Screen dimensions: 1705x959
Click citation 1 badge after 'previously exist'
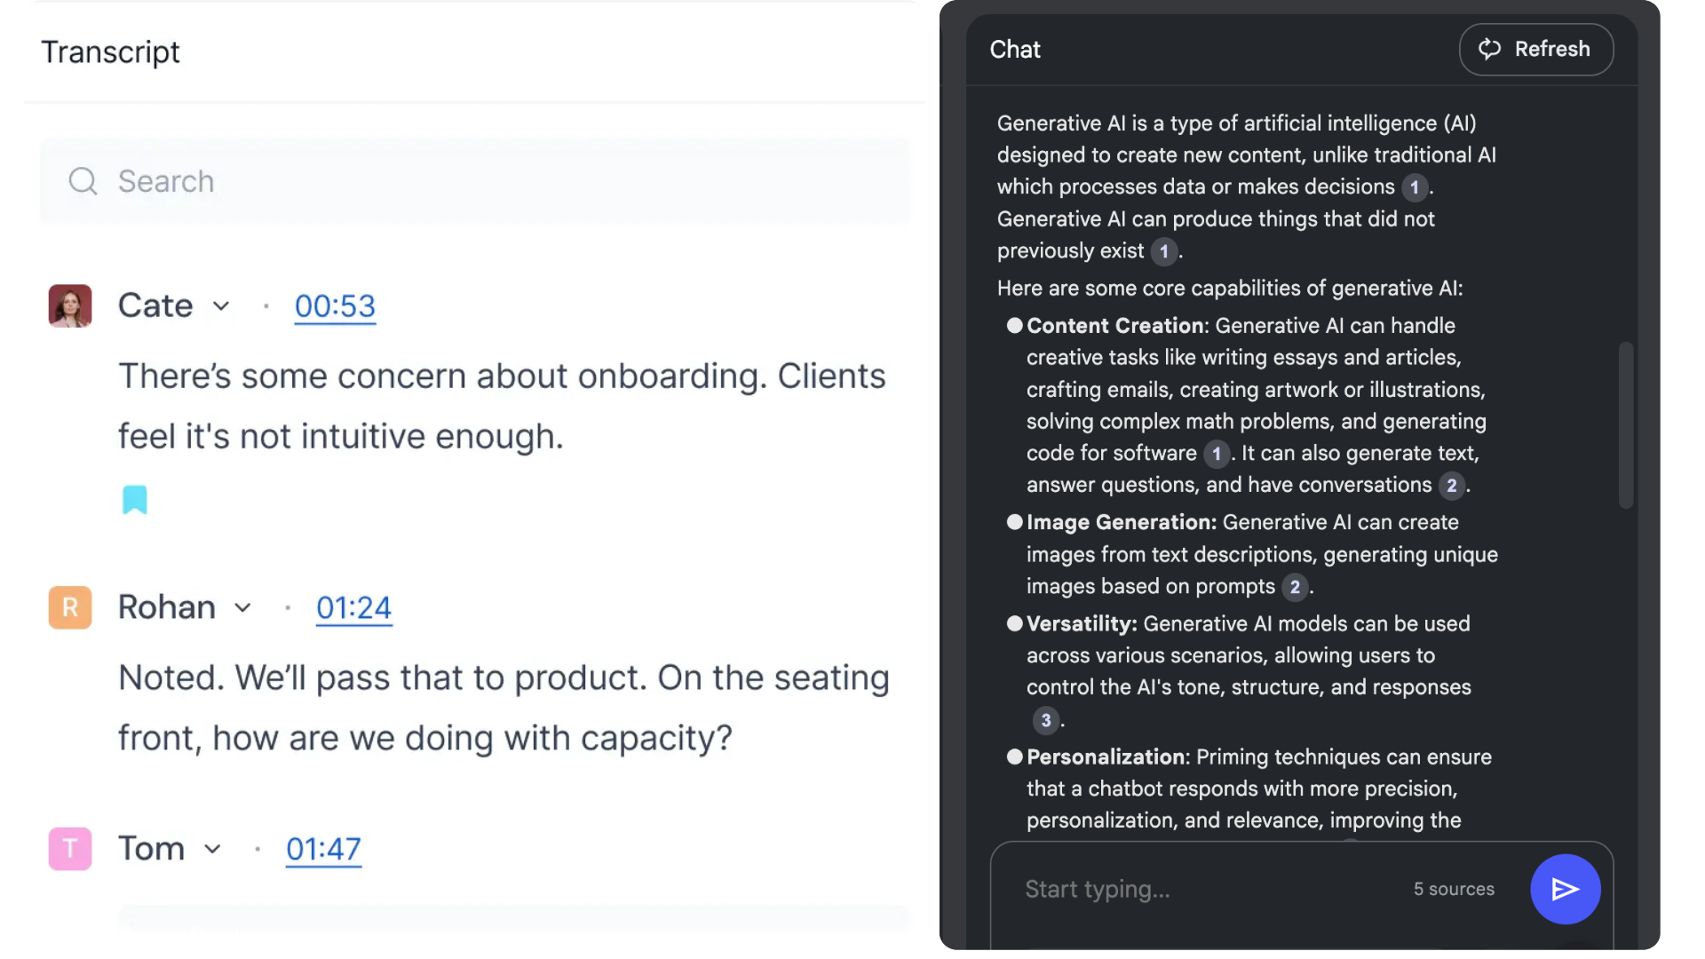(1163, 251)
